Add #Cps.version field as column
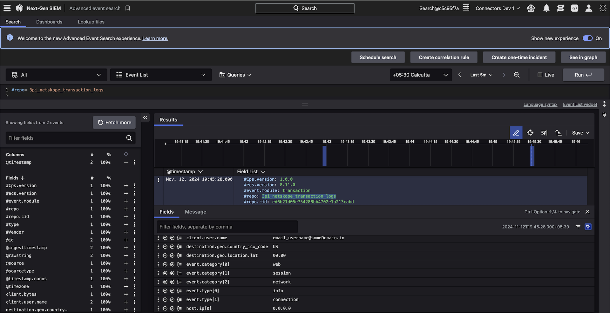The width and height of the screenshot is (610, 313). tap(126, 186)
